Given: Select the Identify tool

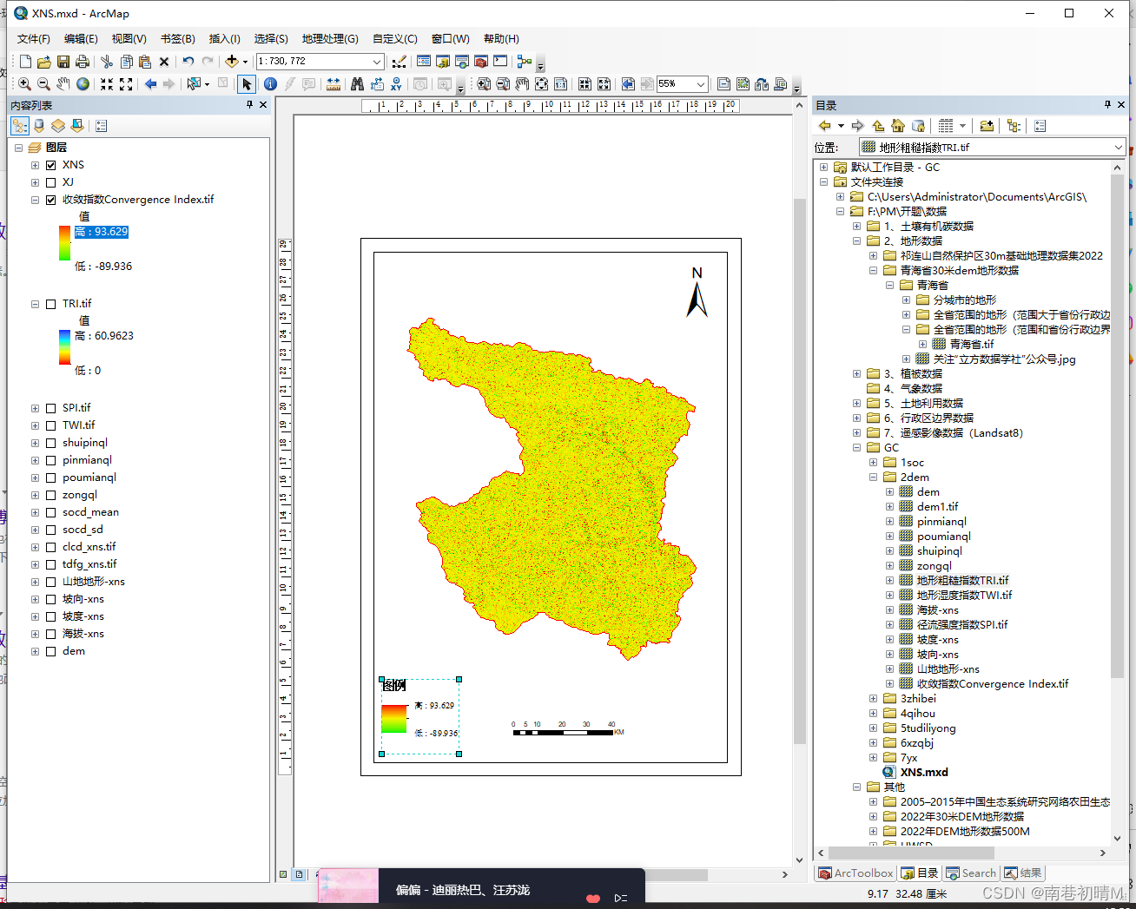Looking at the screenshot, I should [x=270, y=84].
